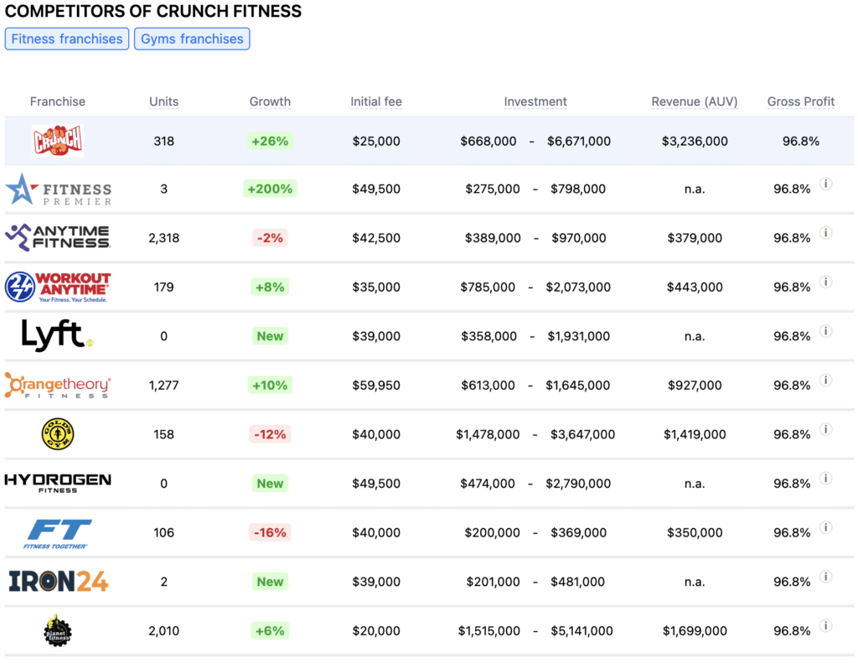The width and height of the screenshot is (858, 663).
Task: Click the 2,318 units value
Action: [163, 238]
